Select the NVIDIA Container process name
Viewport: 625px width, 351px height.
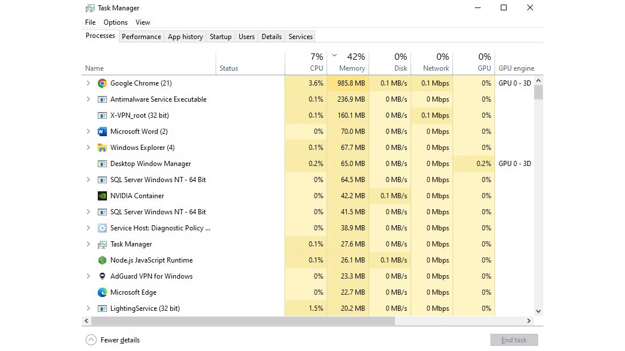(137, 196)
